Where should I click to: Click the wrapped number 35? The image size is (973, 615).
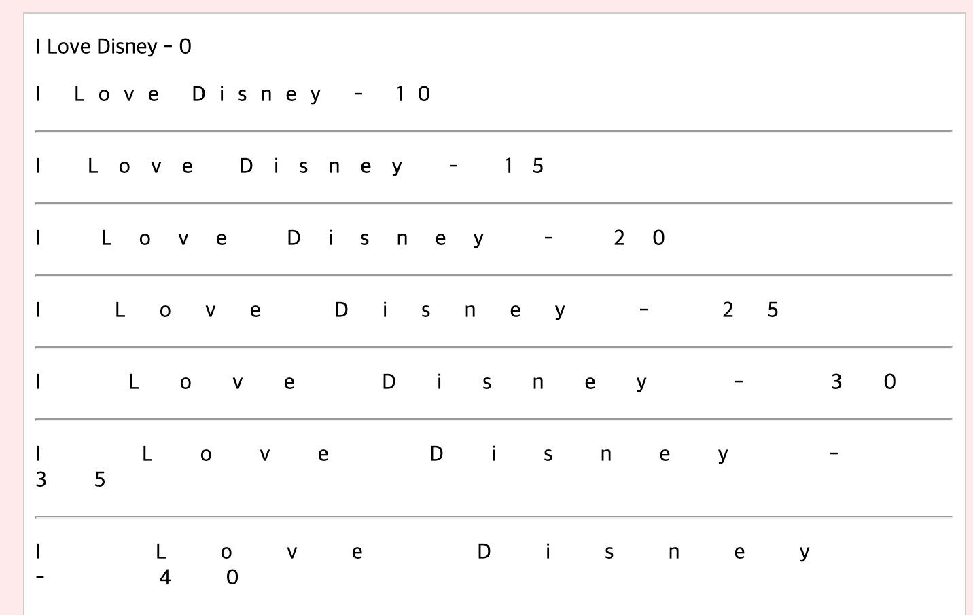(x=71, y=480)
